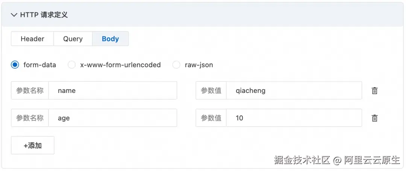Open the Query tab
The height and width of the screenshot is (171, 406).
(73, 39)
